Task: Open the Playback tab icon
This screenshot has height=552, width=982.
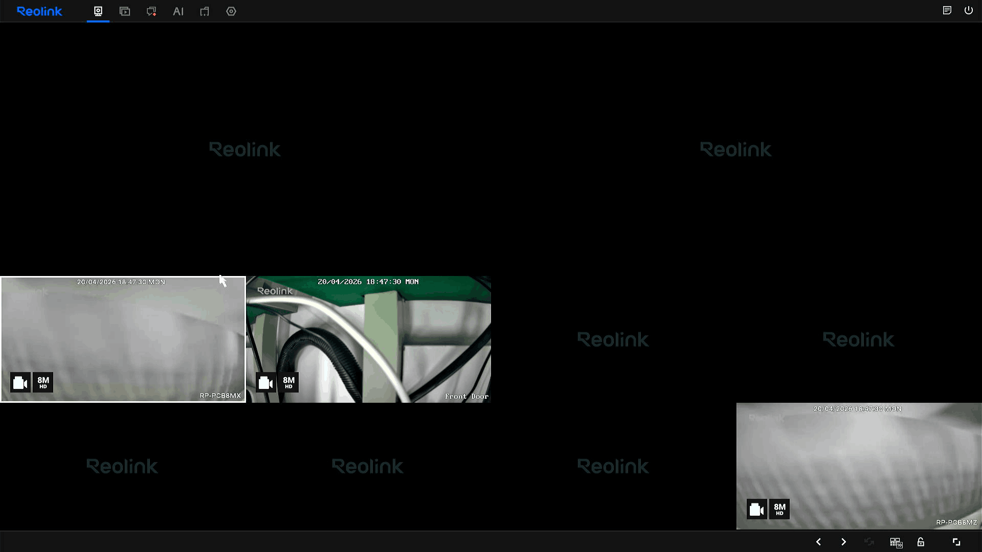Action: [x=125, y=11]
